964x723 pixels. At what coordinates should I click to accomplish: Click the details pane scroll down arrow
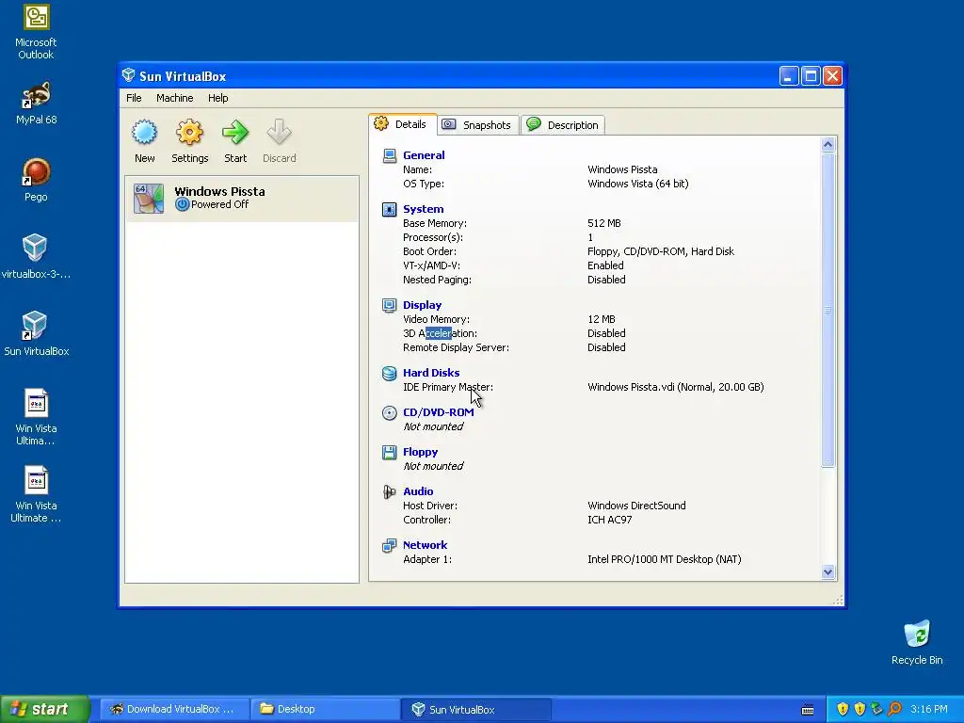827,571
